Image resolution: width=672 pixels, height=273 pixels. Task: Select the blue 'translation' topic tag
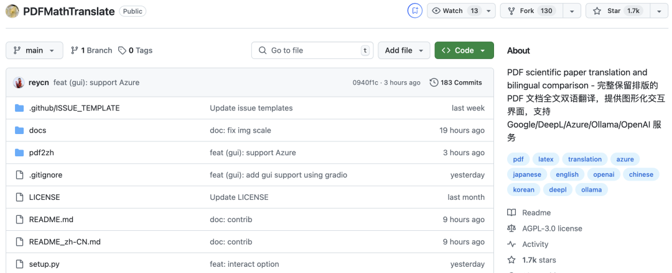click(x=585, y=159)
